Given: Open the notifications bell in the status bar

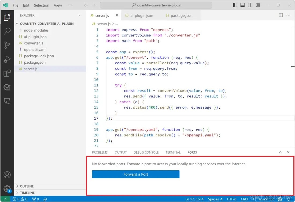Looking at the screenshot, I should [x=288, y=199].
